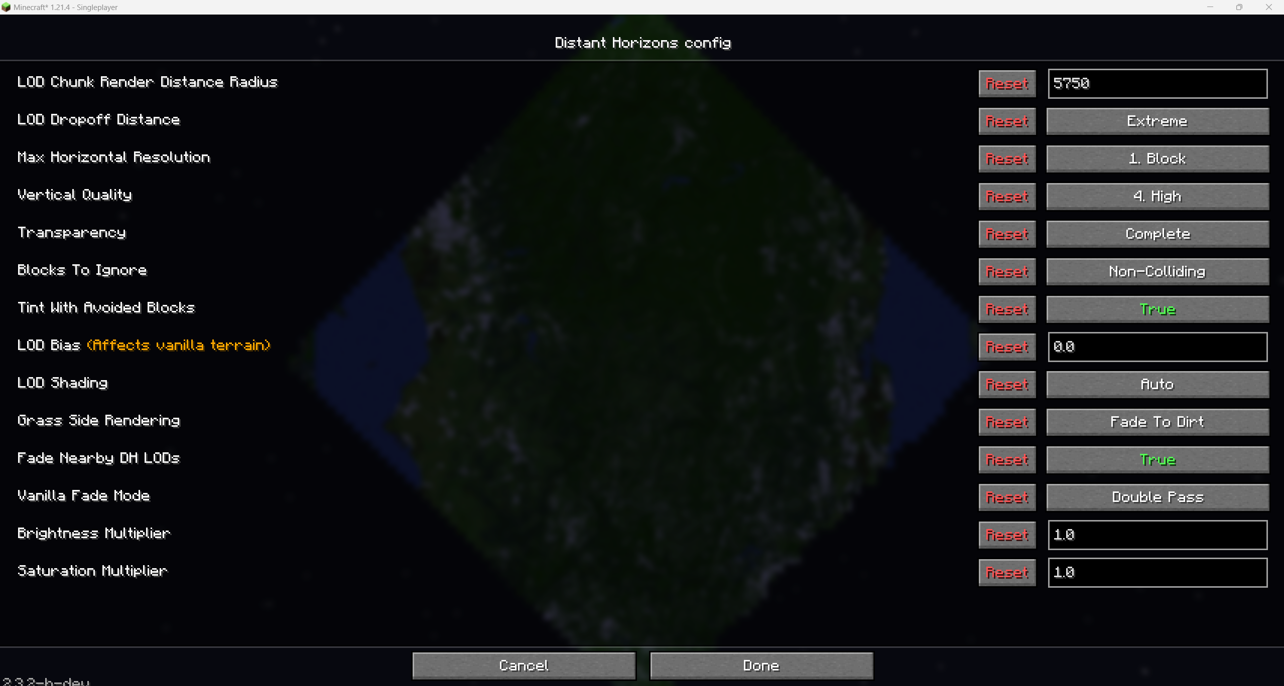Select the Saturation Multiplier text field
The image size is (1284, 686).
click(x=1157, y=572)
